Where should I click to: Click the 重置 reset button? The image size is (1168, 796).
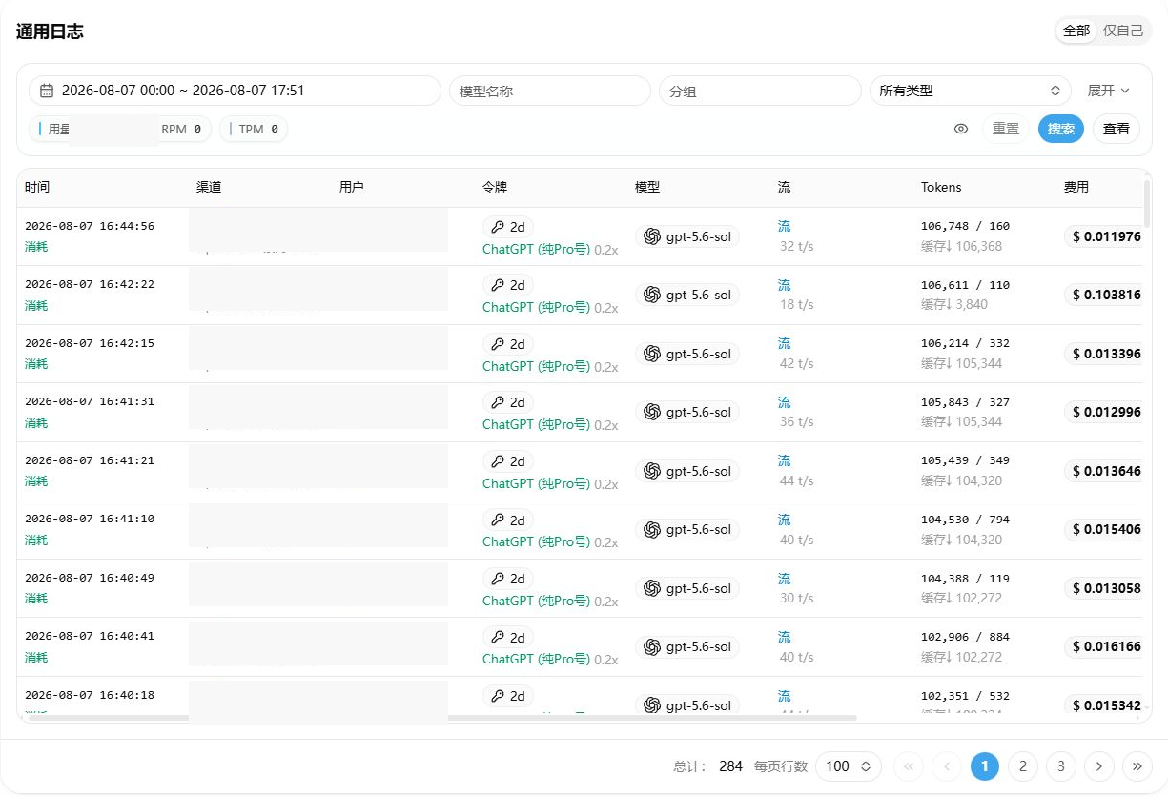[x=1006, y=129]
